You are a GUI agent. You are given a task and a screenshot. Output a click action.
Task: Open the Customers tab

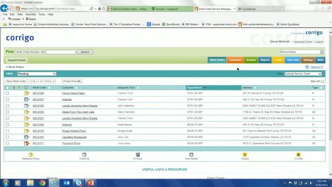(x=235, y=60)
